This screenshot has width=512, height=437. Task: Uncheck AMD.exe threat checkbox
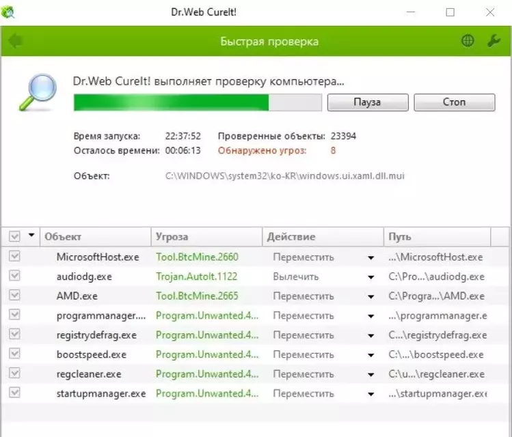point(14,296)
